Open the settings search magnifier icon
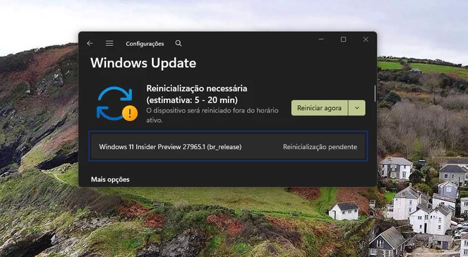 click(x=178, y=43)
